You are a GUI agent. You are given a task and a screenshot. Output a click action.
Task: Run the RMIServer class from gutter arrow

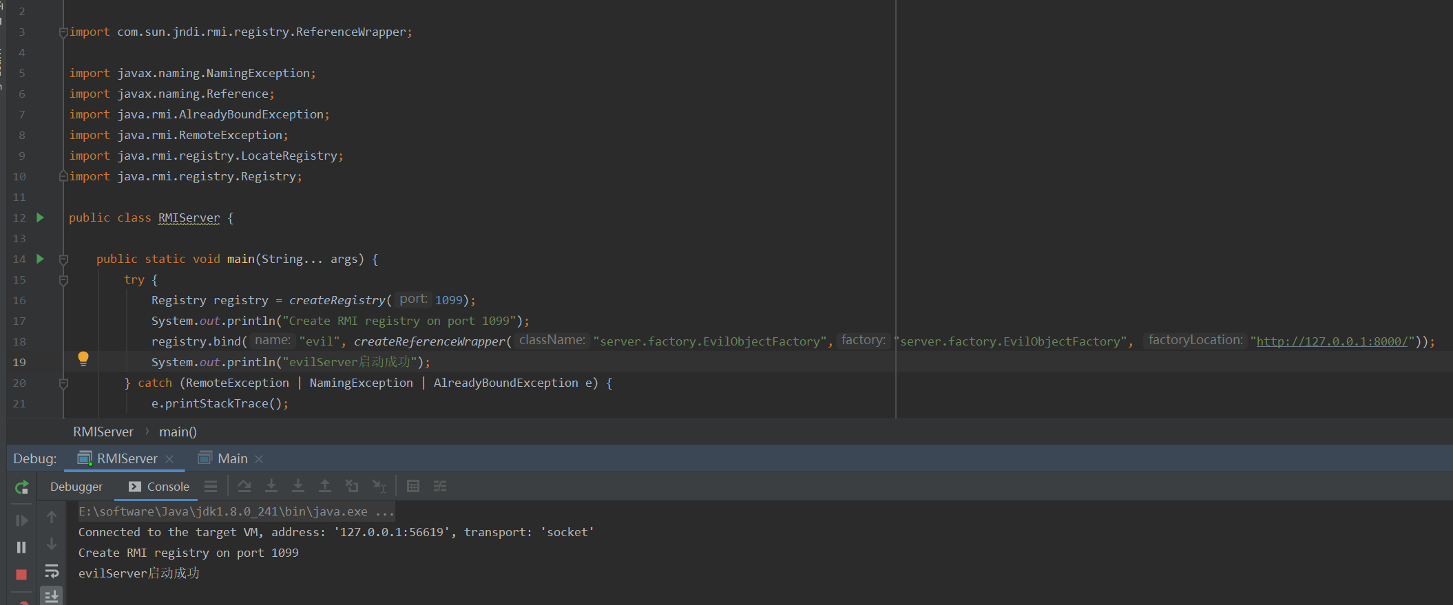point(40,217)
